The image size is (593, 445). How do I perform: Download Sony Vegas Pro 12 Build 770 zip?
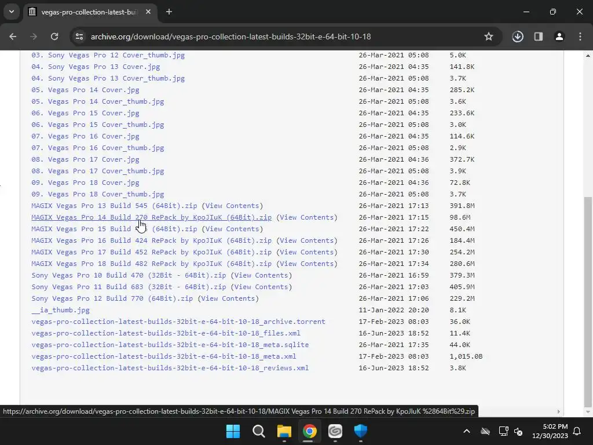[x=112, y=298]
